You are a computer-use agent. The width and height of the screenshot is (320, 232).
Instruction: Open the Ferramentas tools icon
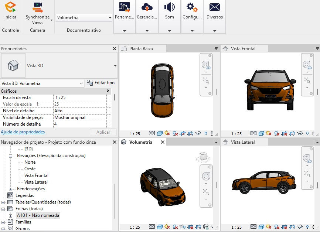tap(125, 7)
